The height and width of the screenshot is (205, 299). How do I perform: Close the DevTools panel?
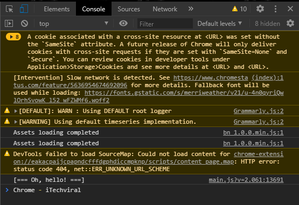tap(290, 9)
